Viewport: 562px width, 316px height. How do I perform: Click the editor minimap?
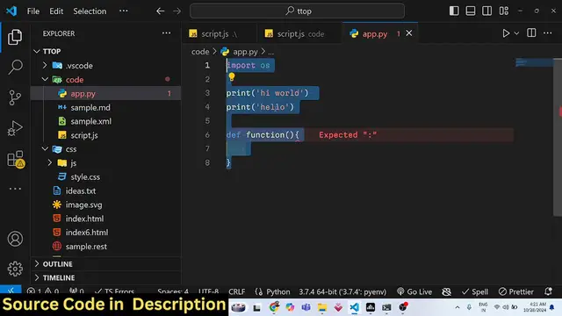[x=534, y=62]
